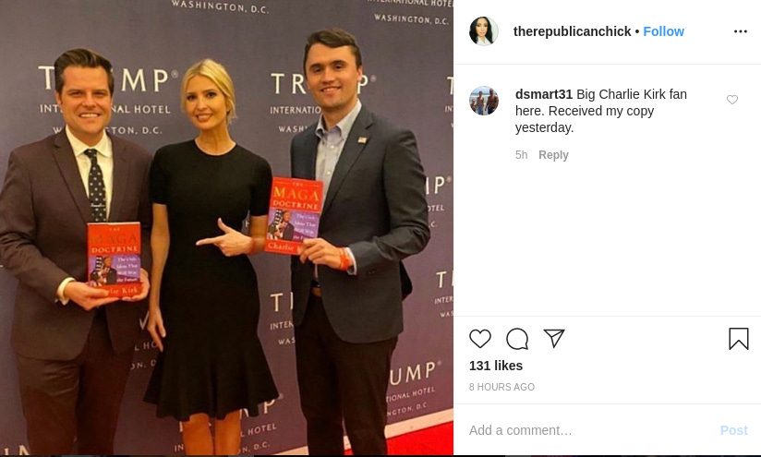This screenshot has height=457, width=761.
Task: Visit the dsmart31 username link
Action: click(544, 94)
